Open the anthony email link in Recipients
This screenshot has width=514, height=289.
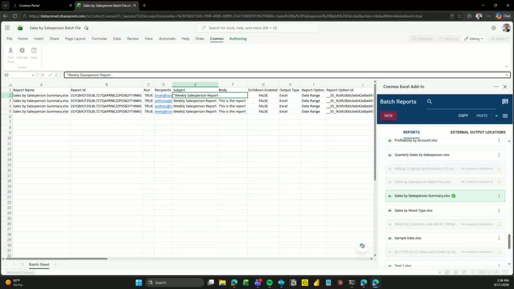coord(163,101)
